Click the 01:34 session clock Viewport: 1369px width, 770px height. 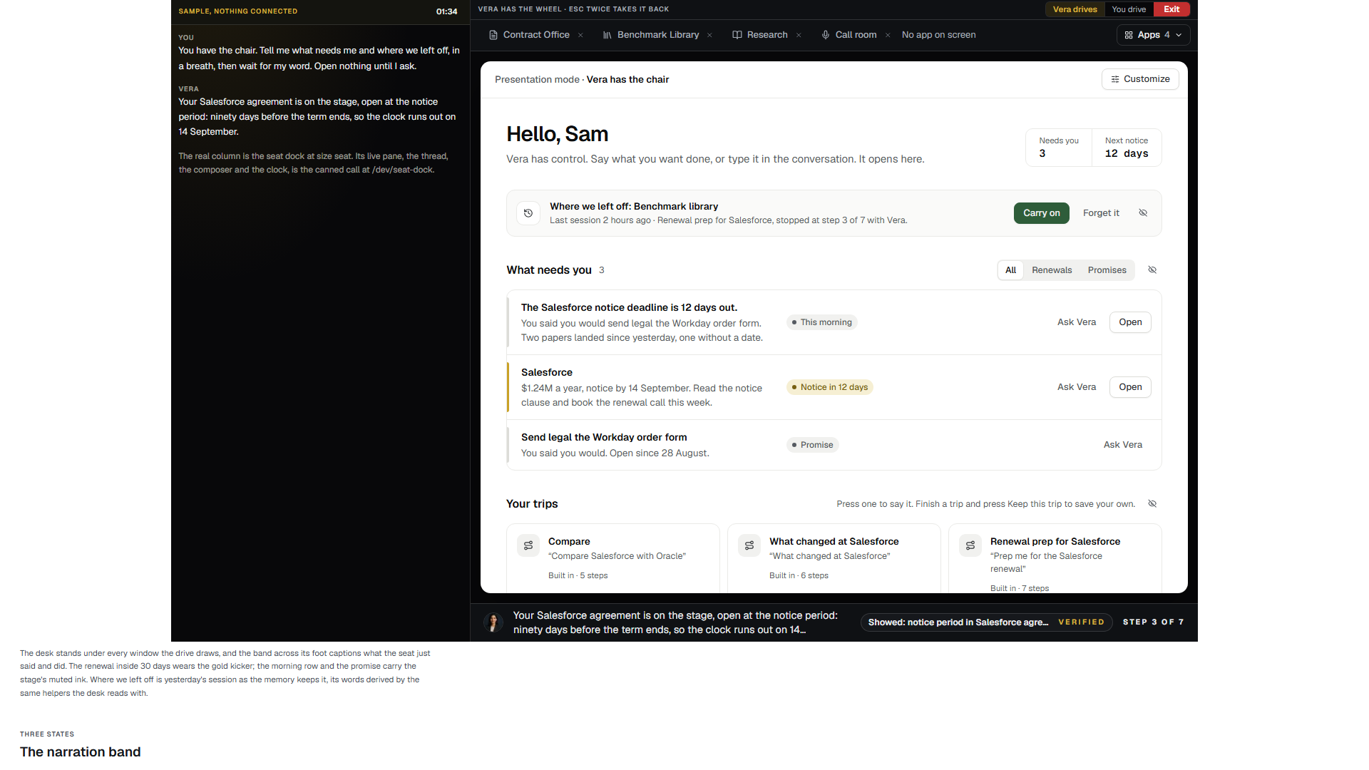(446, 11)
